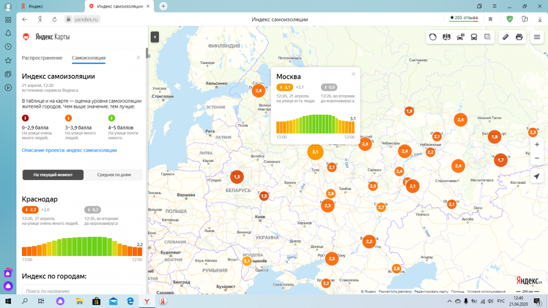
Task: Print the map with printer icon
Action: tap(520, 37)
